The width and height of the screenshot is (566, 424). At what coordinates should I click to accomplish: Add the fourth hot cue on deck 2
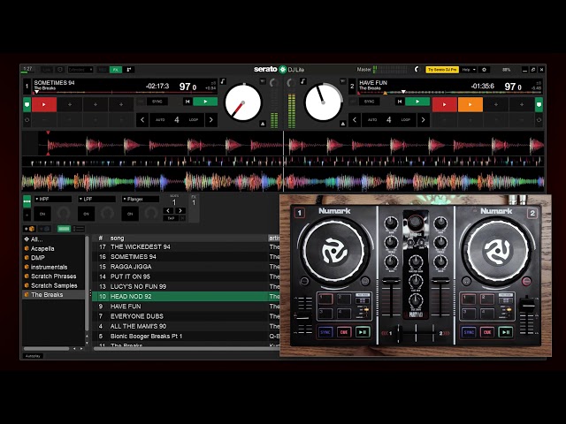(x=522, y=104)
